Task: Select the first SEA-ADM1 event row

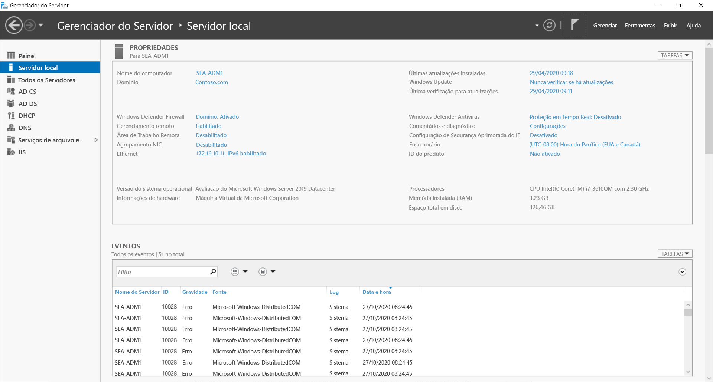Action: pos(398,307)
